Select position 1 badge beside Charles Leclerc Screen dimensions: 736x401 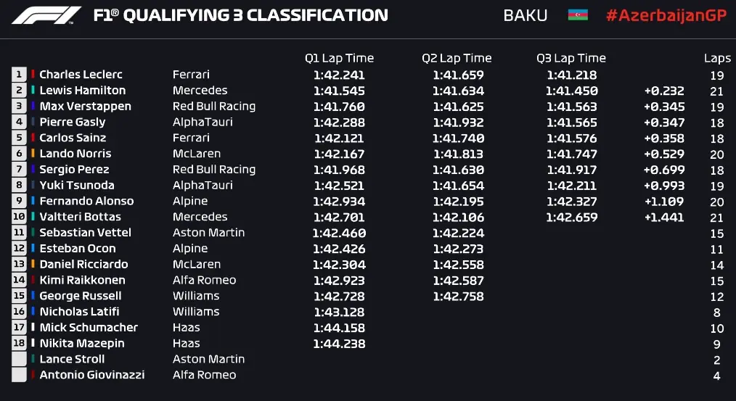pyautogui.click(x=19, y=75)
